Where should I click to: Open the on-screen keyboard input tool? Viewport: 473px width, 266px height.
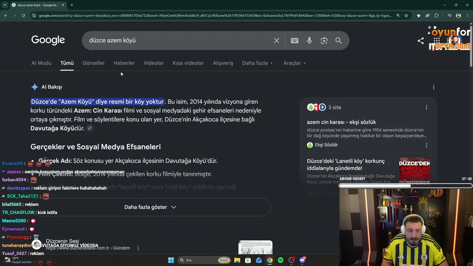(295, 41)
